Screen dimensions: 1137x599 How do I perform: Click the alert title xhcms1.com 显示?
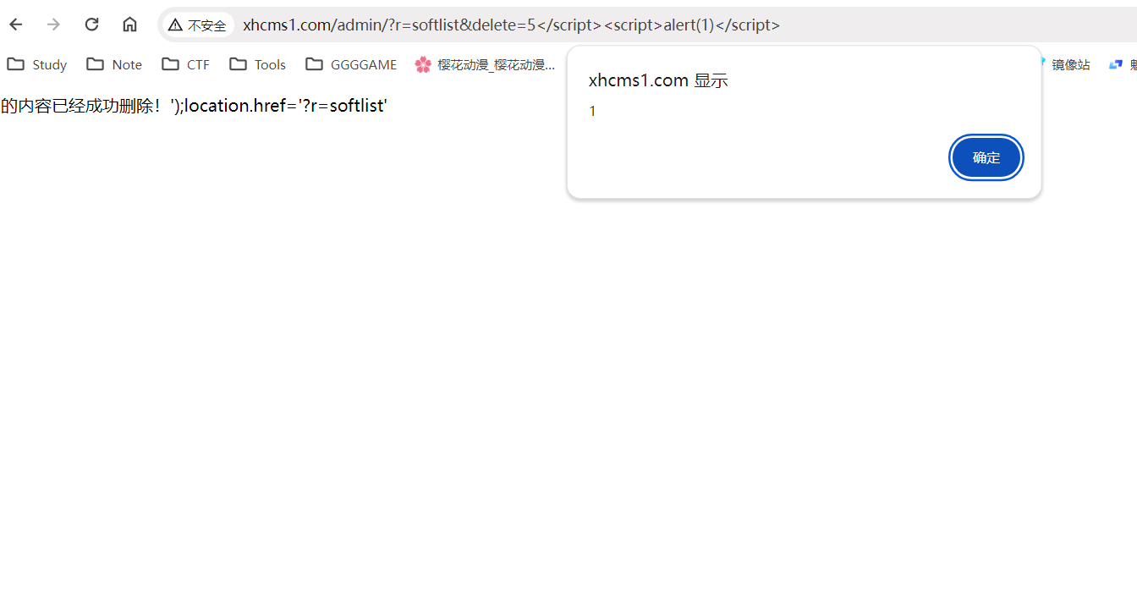point(658,81)
